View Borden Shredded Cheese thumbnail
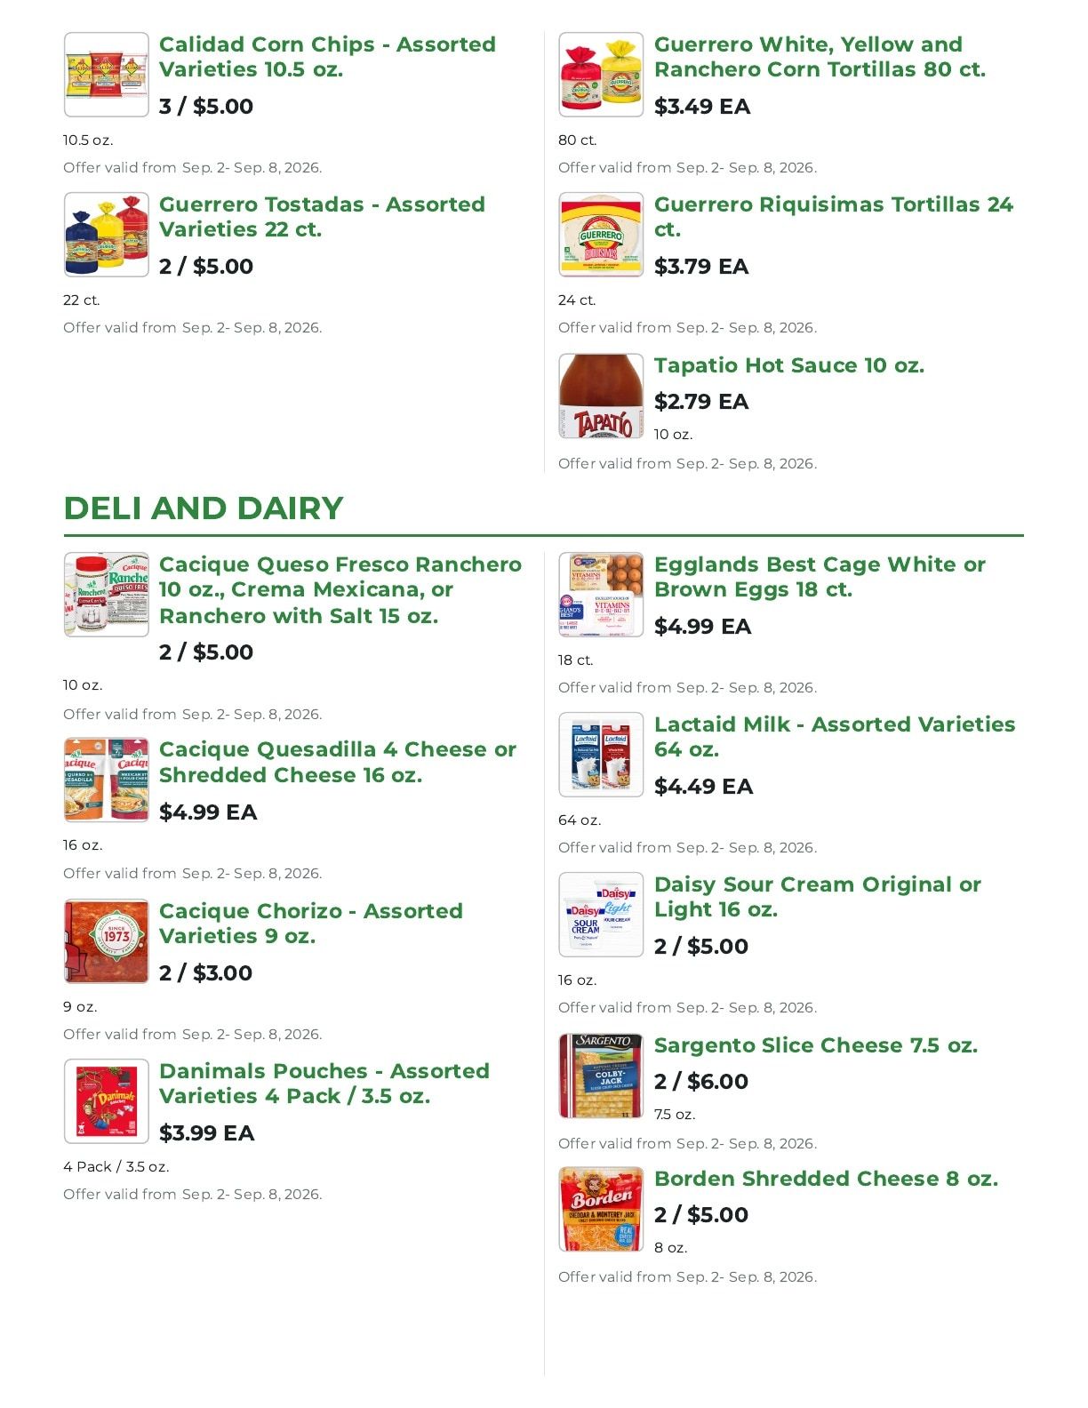 [601, 1209]
